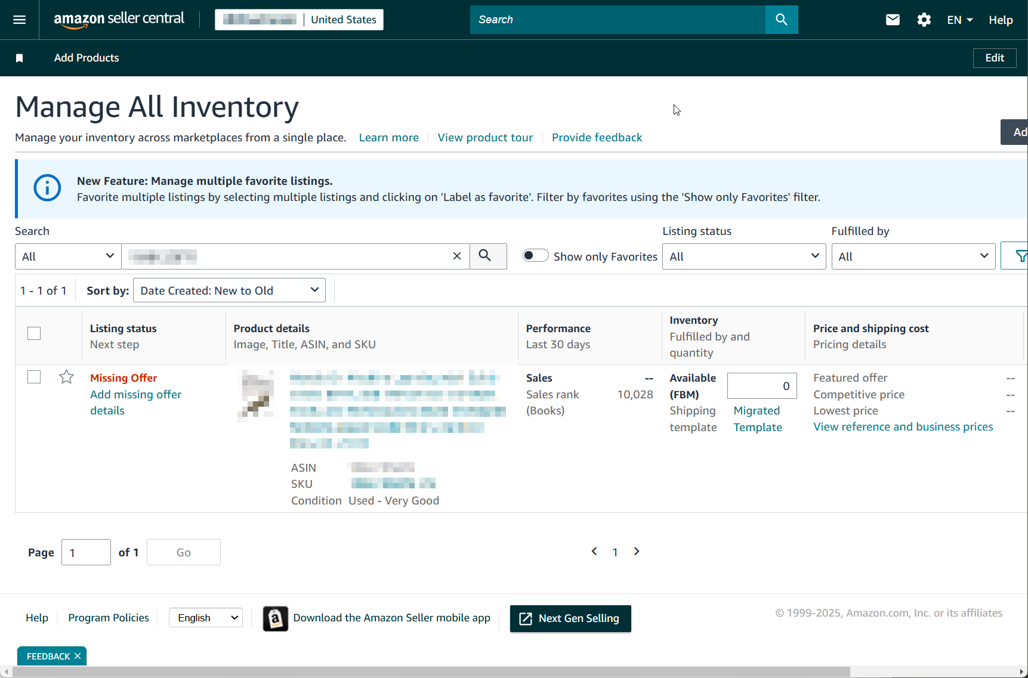
Task: Click the Edit button in header
Action: (x=995, y=58)
